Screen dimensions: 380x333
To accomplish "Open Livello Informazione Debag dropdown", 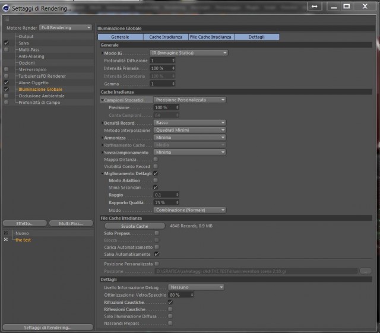I will 197,287.
